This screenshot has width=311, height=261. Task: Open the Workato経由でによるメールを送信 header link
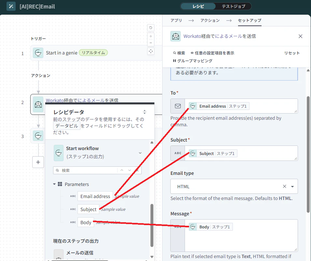(x=219, y=36)
